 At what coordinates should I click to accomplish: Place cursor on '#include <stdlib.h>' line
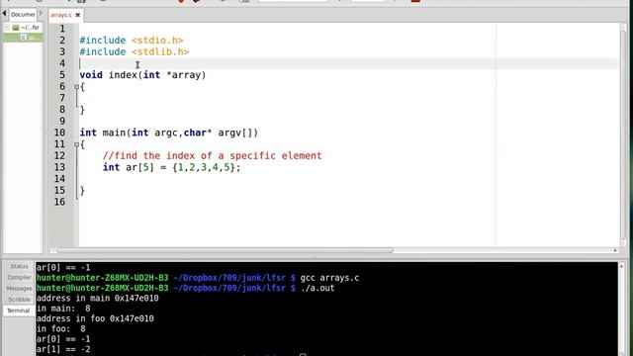click(x=135, y=51)
